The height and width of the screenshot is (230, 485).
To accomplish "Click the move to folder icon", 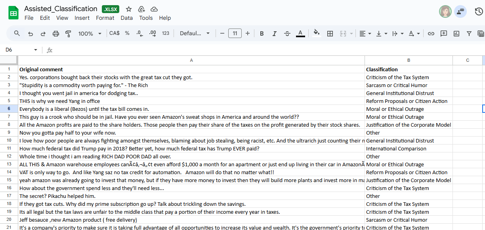I will (141, 9).
